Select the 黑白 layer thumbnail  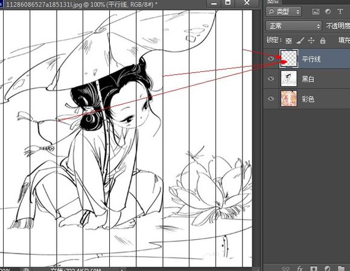coord(289,78)
